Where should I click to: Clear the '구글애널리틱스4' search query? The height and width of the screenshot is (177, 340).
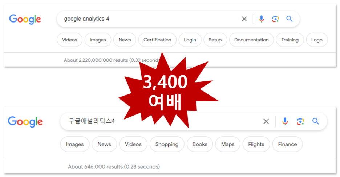(x=266, y=121)
